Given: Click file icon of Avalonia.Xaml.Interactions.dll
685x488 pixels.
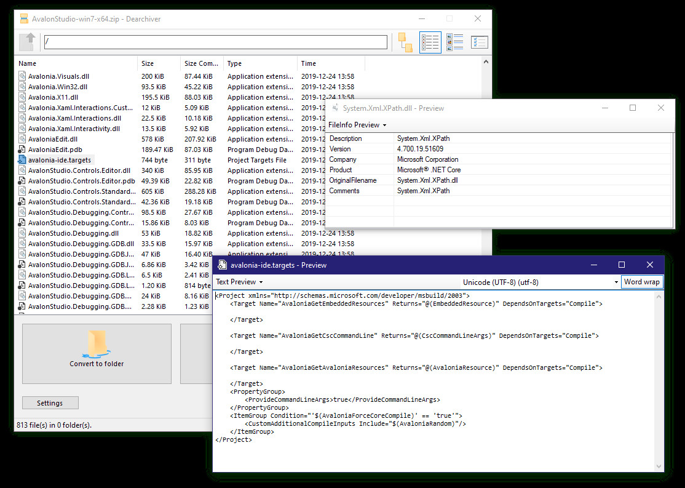Looking at the screenshot, I should point(22,118).
